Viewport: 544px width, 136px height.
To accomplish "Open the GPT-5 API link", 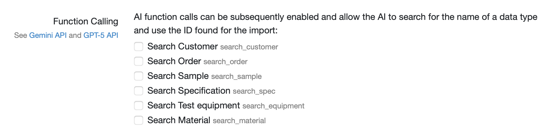I will (101, 35).
